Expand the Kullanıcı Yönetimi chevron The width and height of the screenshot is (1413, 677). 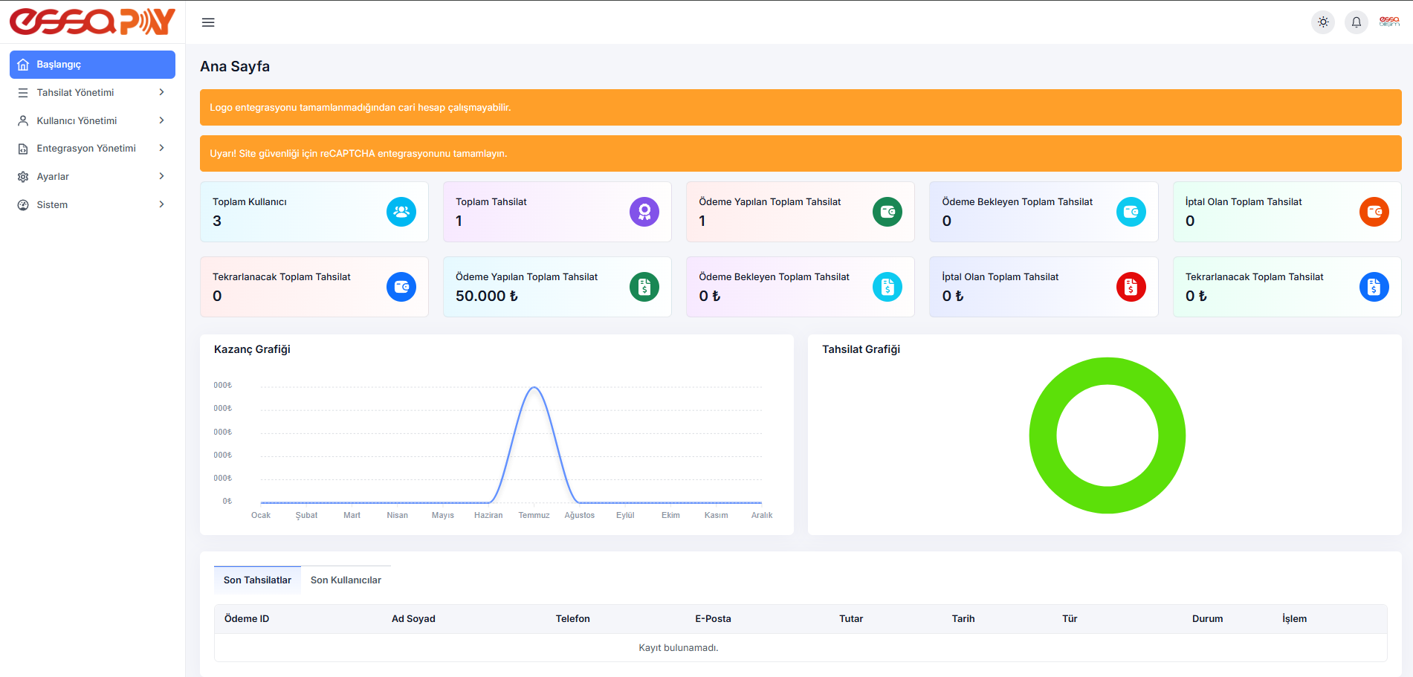(x=161, y=120)
